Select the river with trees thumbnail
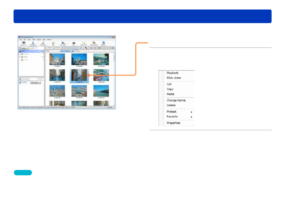285x201 pixels. point(101,59)
